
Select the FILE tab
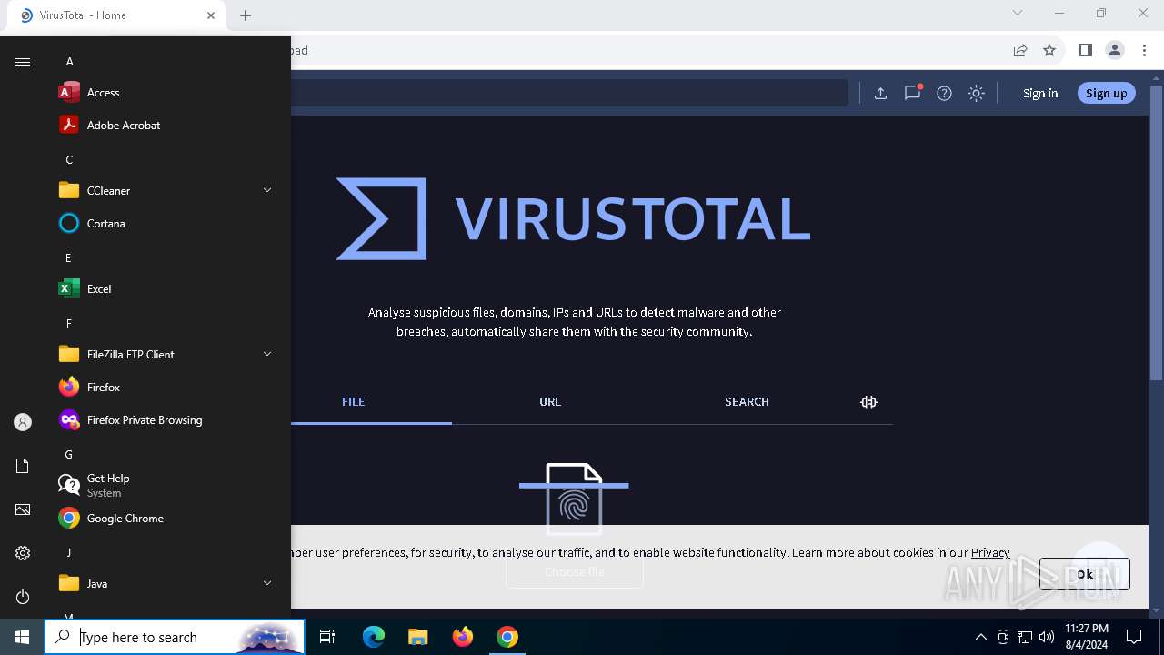(x=354, y=402)
